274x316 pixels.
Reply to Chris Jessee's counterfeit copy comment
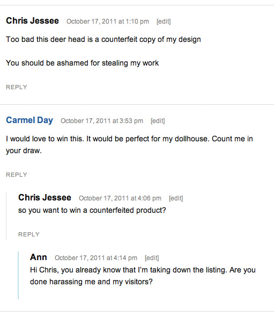[x=17, y=87]
